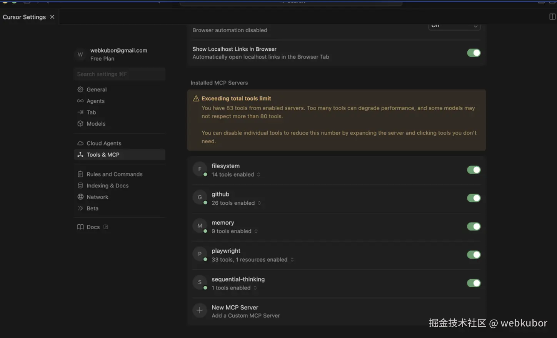This screenshot has height=338, width=557.
Task: Click Add a Custom MCP Server
Action: 245,316
